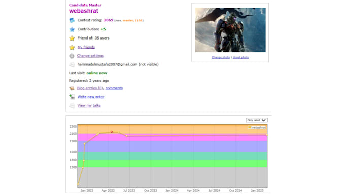Screen dimensions: 345x194
Task: Click Write new entry link
Action: [91, 97]
